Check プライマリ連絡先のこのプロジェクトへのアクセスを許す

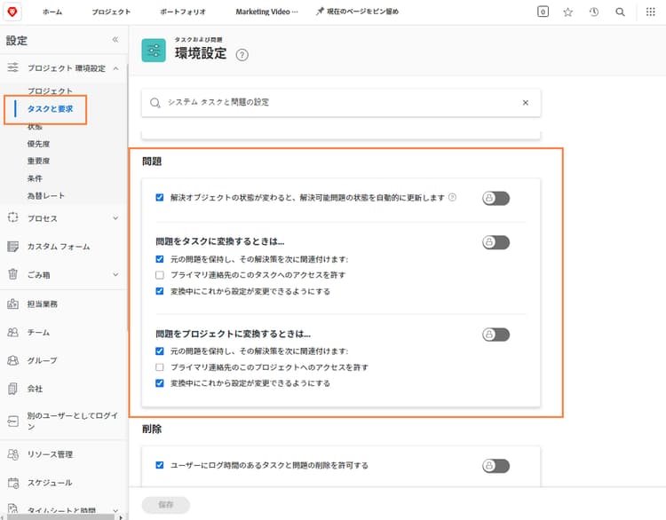pos(160,367)
